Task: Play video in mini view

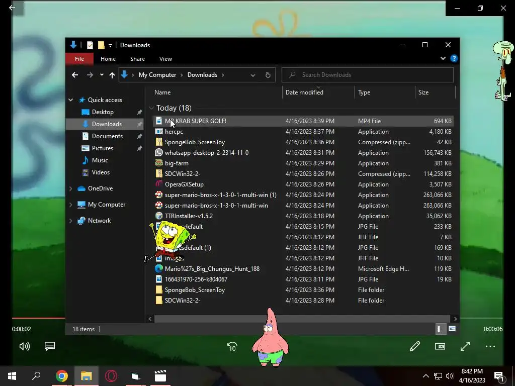Action: point(440,346)
